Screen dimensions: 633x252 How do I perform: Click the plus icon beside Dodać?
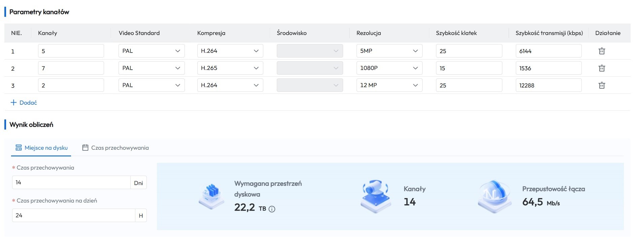[x=13, y=103]
